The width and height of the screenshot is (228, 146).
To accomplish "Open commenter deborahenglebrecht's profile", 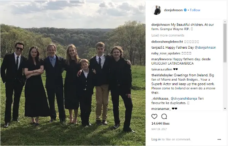I will click(x=167, y=42).
